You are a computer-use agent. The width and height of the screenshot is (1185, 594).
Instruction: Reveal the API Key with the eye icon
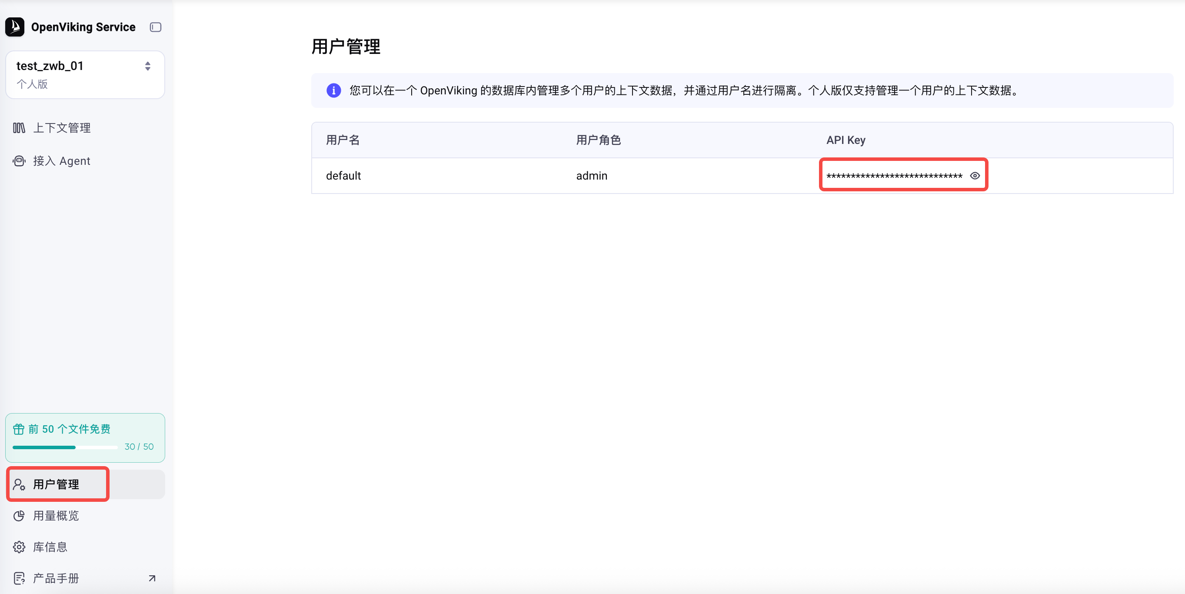pyautogui.click(x=974, y=176)
